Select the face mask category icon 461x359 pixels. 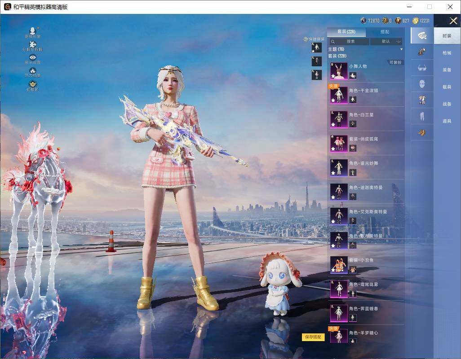[x=422, y=84]
